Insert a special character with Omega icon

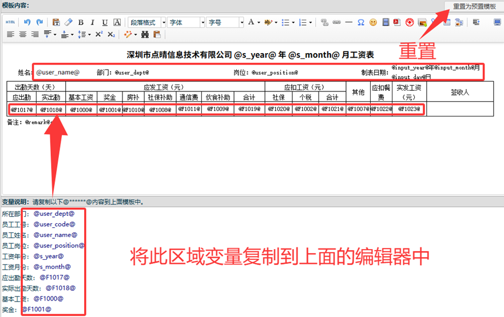coord(361,22)
